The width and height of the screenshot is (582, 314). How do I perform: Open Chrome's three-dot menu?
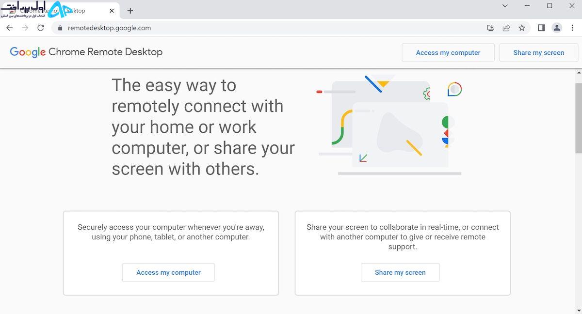point(572,28)
